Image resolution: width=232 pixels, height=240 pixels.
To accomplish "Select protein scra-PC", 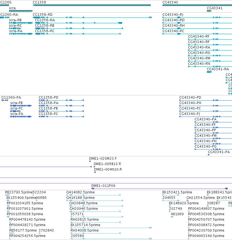I will coord(17,108).
